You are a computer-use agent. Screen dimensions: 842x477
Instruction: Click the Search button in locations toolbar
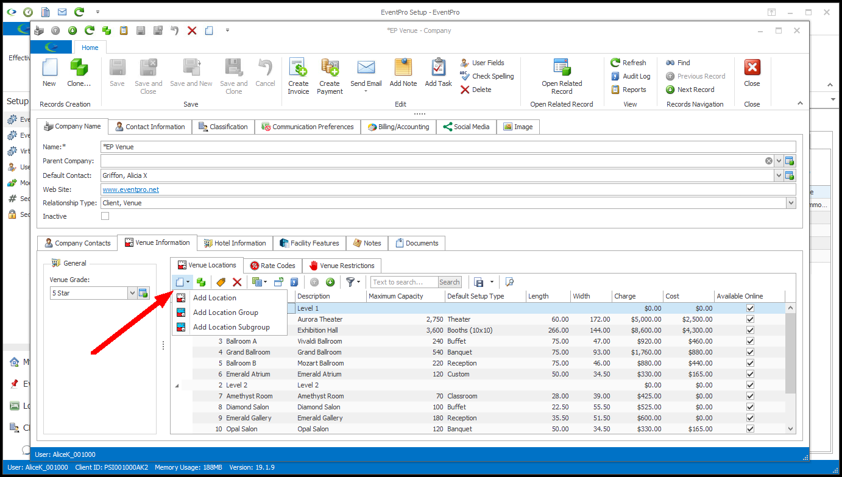click(x=450, y=282)
